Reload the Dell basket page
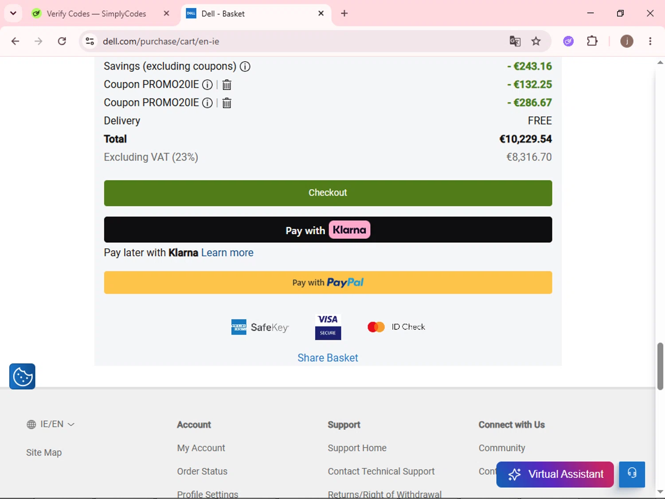 click(62, 41)
